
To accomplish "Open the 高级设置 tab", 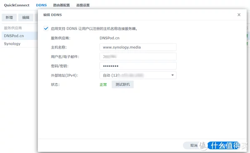I will click(x=83, y=5).
